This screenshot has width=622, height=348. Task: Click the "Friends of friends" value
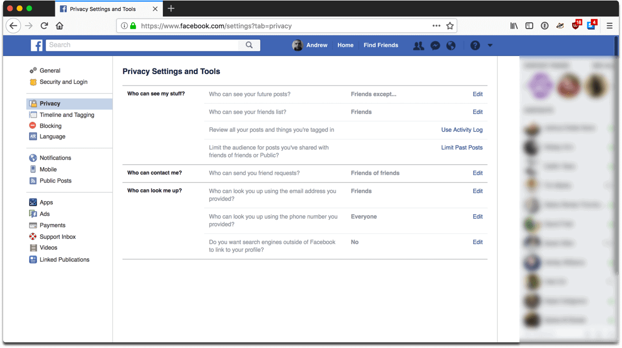tap(375, 173)
